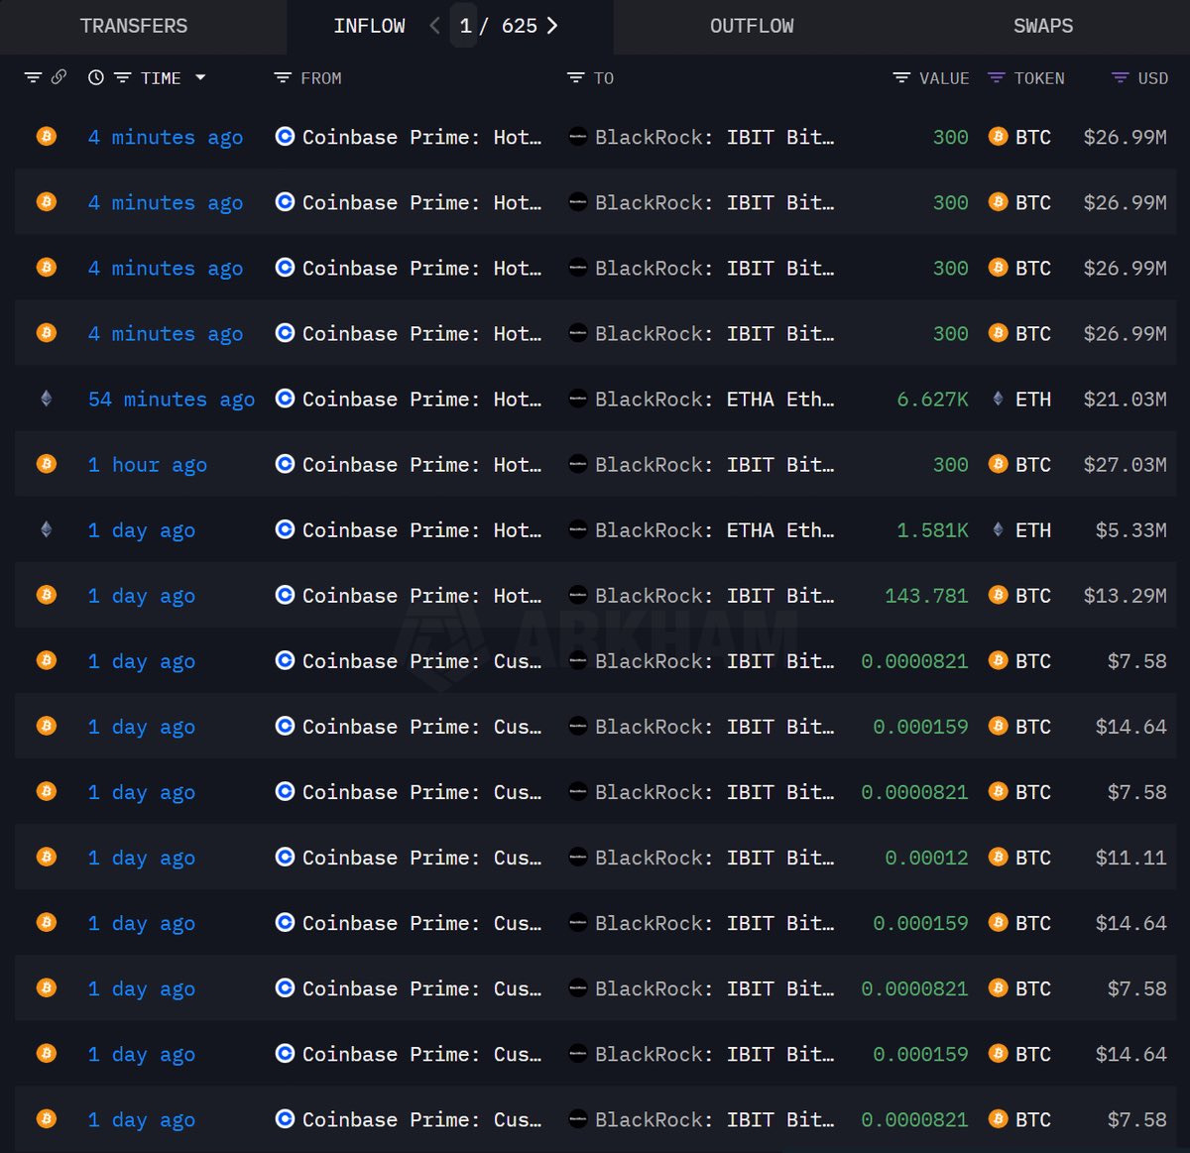Image resolution: width=1190 pixels, height=1153 pixels.
Task: Open the chain link filter icon
Action: [59, 77]
